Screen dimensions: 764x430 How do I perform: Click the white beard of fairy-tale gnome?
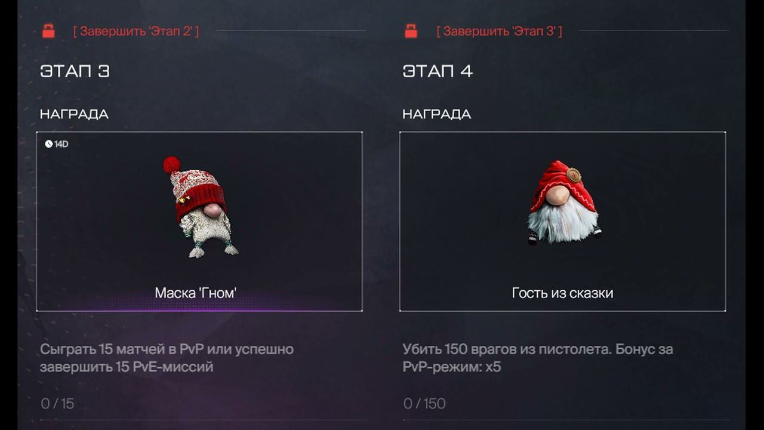pos(563,223)
